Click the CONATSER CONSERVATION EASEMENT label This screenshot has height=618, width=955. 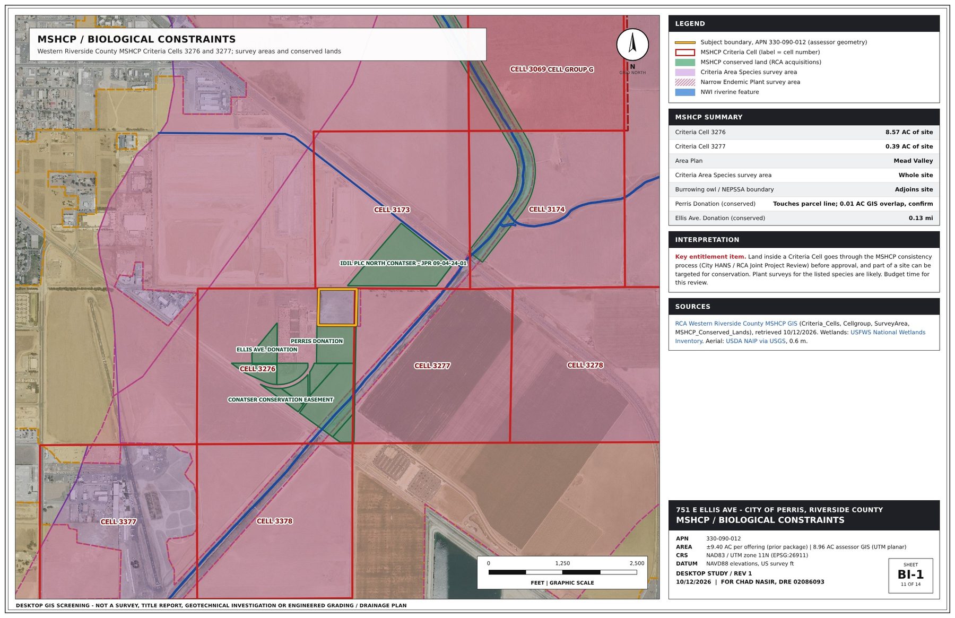pyautogui.click(x=281, y=399)
